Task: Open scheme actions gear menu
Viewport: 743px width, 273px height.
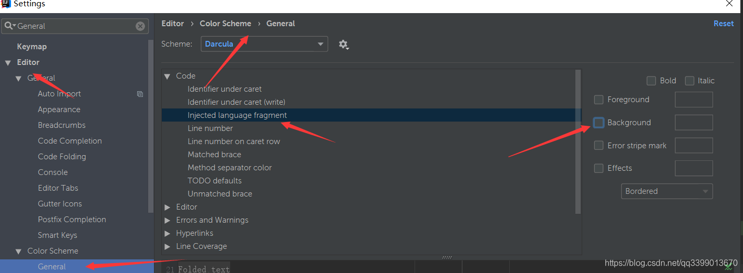Action: (344, 45)
